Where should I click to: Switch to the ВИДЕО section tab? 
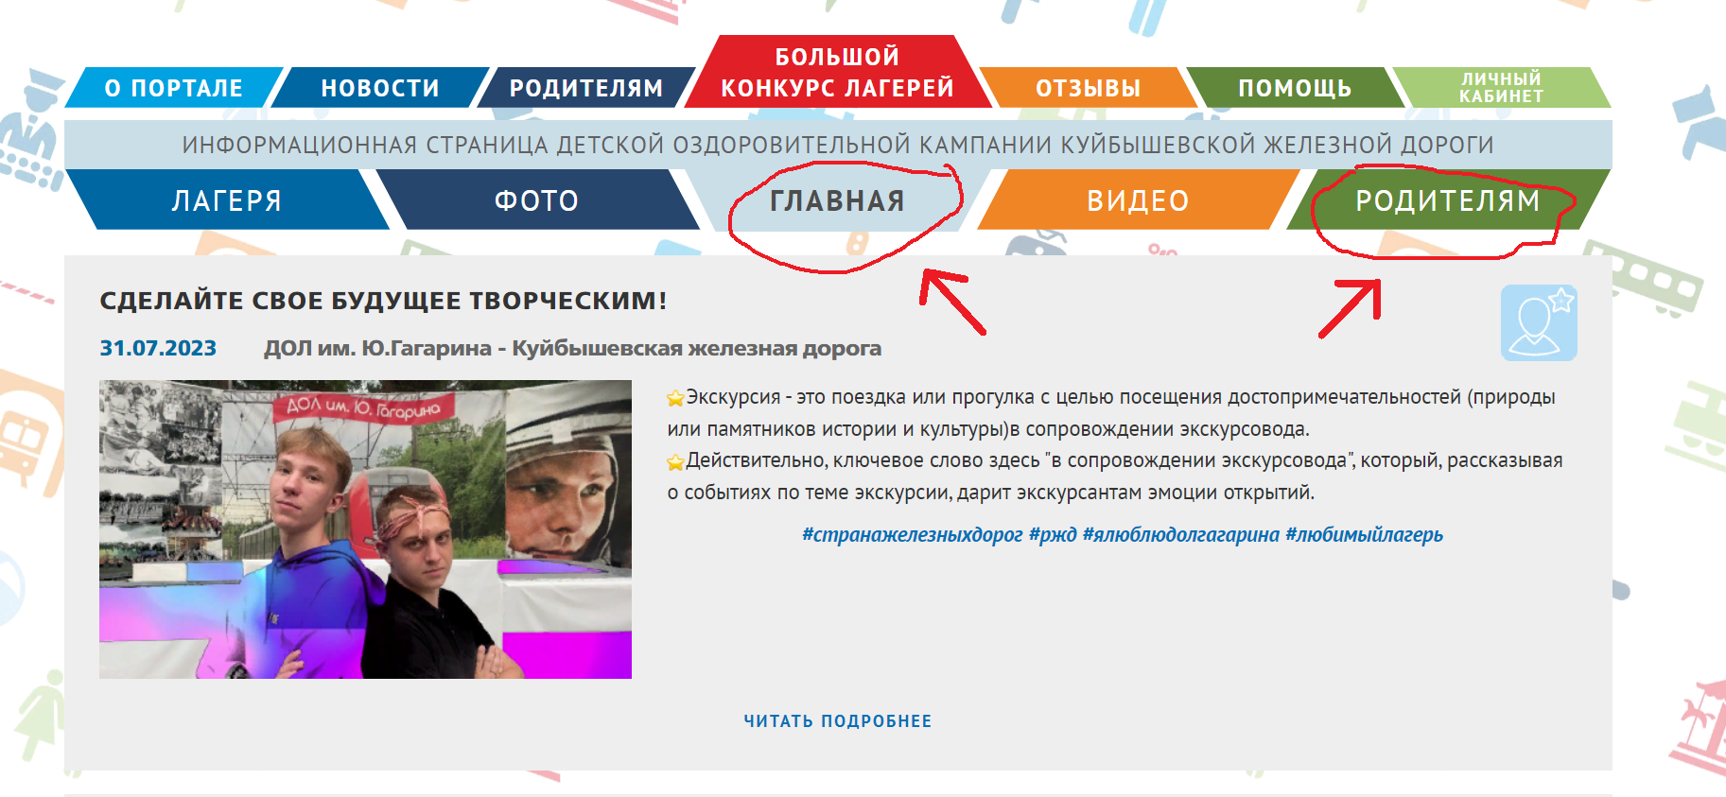(1138, 200)
